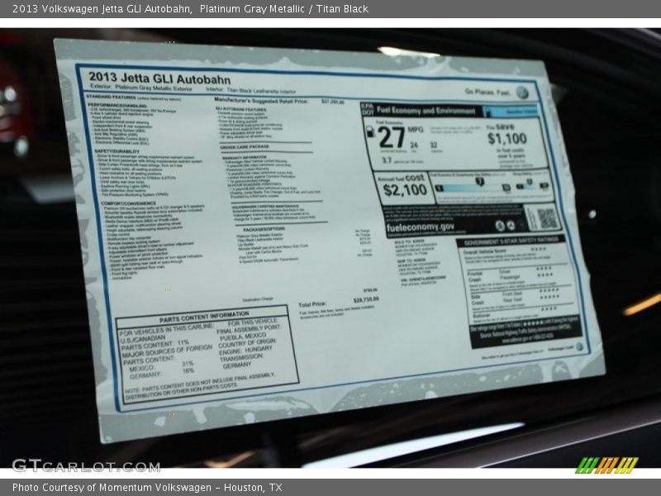Click the 'Destination Charge' line
661x496 pixels.
pyautogui.click(x=258, y=299)
